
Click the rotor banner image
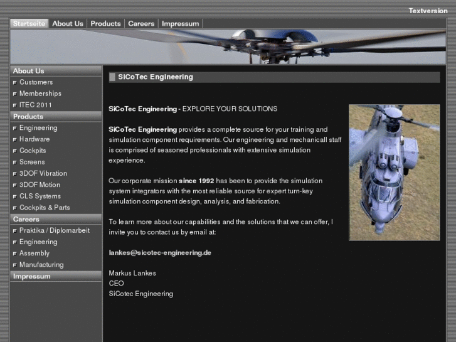(228, 46)
